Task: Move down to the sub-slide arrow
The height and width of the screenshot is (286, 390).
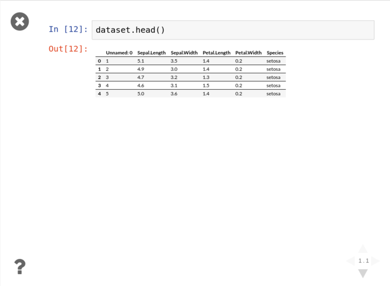Action: pyautogui.click(x=363, y=274)
